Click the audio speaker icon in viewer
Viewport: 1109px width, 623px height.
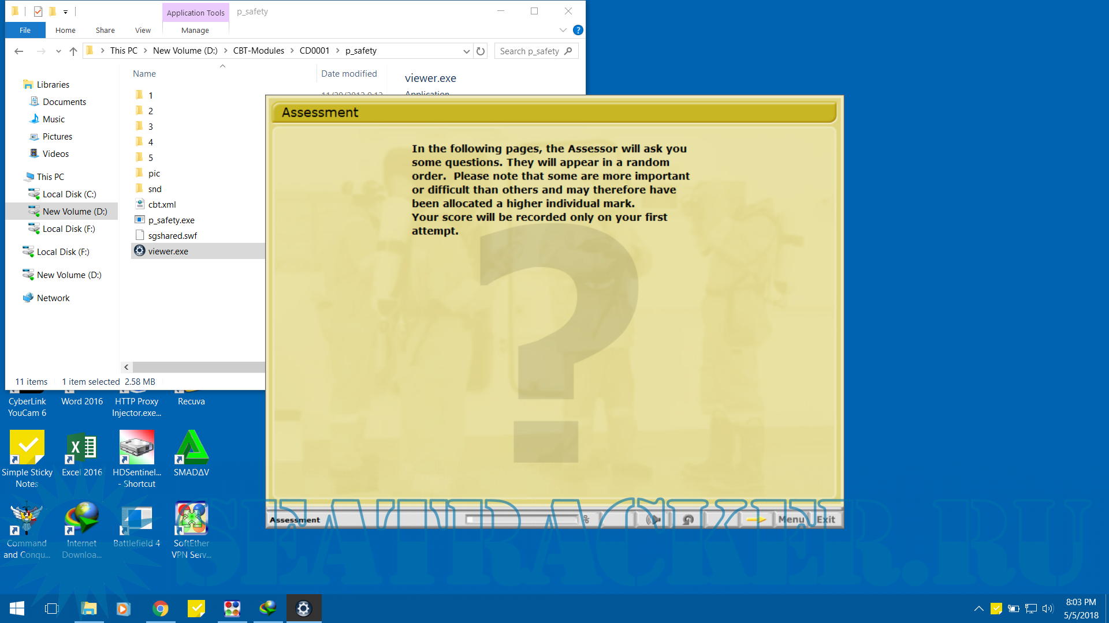[x=653, y=520]
